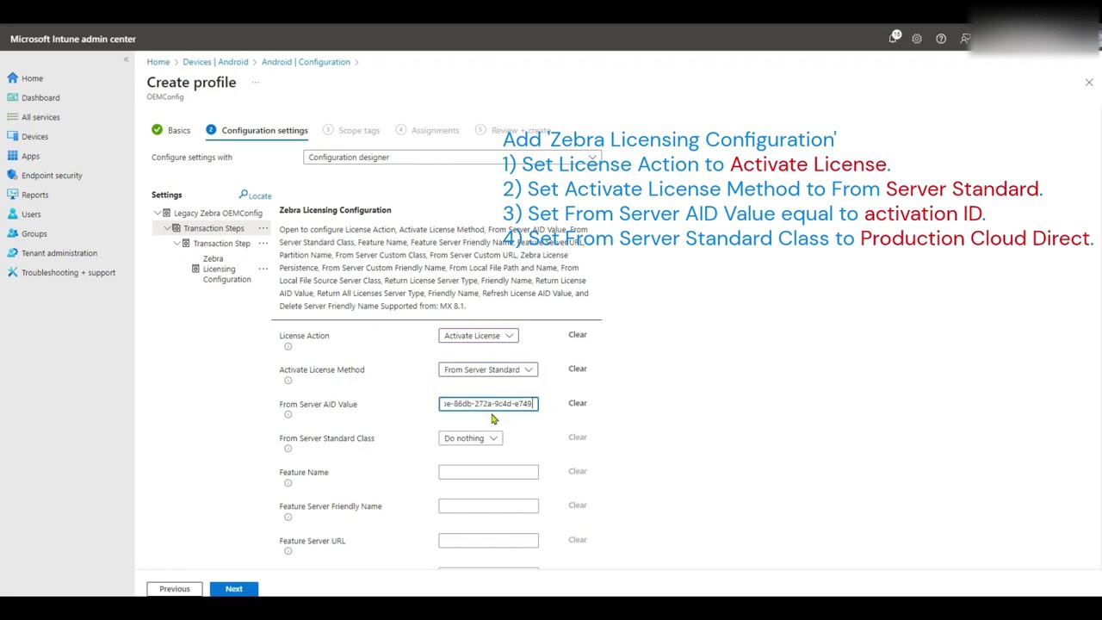
Task: Click Home breadcrumb link
Action: click(158, 62)
